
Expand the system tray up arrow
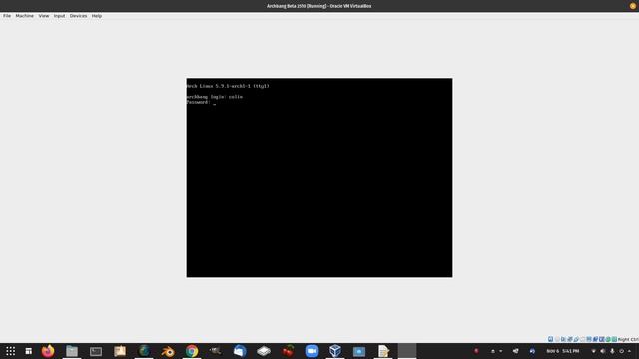click(630, 351)
